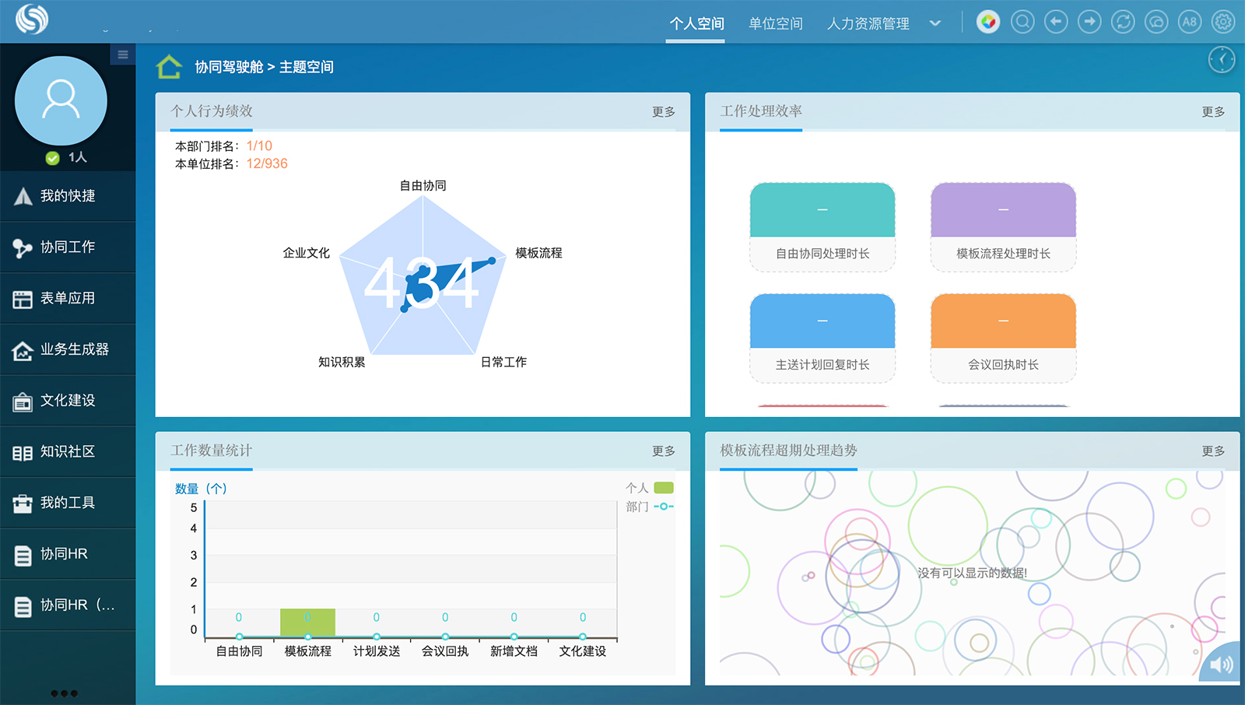1245x705 pixels.
Task: Open 知识社区 in sidebar
Action: point(68,452)
